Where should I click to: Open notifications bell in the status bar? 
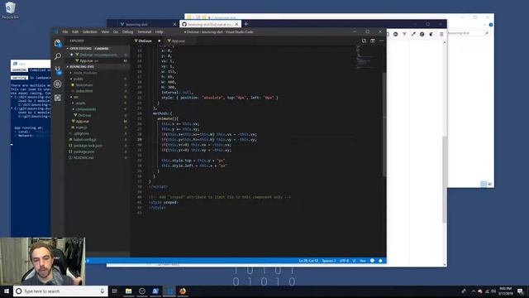(380, 261)
